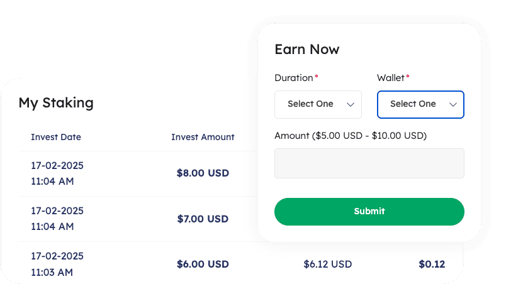Viewport: 506px width, 284px height.
Task: Open the Wallet dropdown
Action: 420,104
